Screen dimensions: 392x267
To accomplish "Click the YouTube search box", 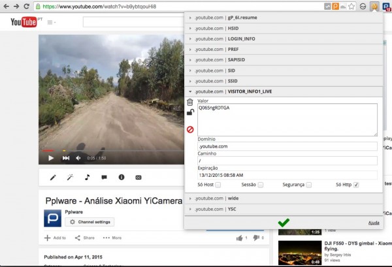I will pos(133,22).
